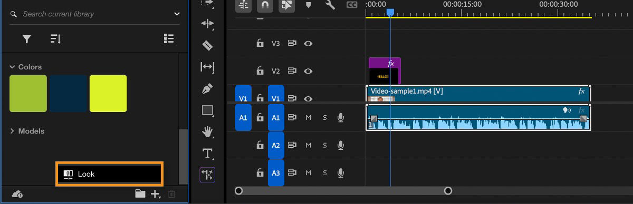Select the dark navy color swatch
This screenshot has width=633, height=204.
[69, 94]
